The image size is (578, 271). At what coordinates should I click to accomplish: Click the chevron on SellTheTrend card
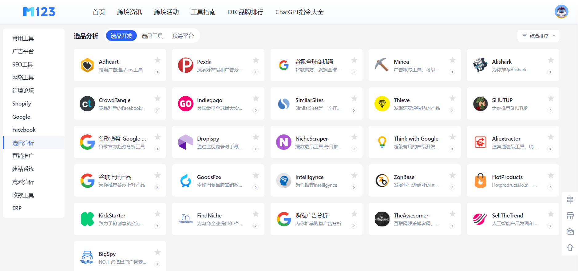pyautogui.click(x=550, y=226)
